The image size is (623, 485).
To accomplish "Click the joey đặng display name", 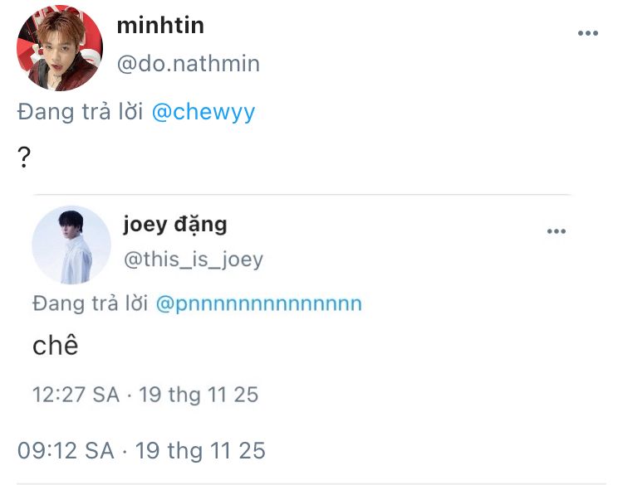I will pyautogui.click(x=174, y=224).
